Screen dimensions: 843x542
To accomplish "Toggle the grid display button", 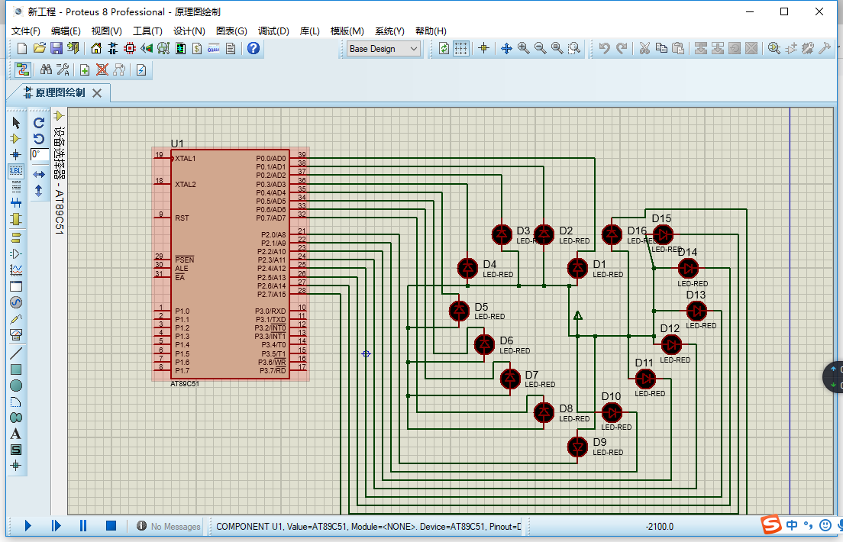I will point(460,48).
